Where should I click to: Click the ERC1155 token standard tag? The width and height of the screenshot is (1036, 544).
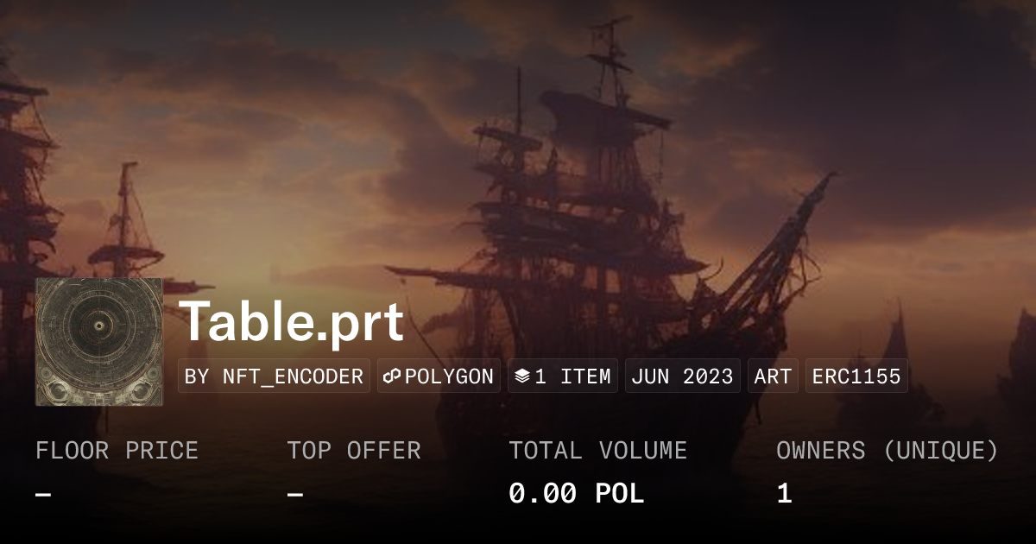(x=856, y=376)
